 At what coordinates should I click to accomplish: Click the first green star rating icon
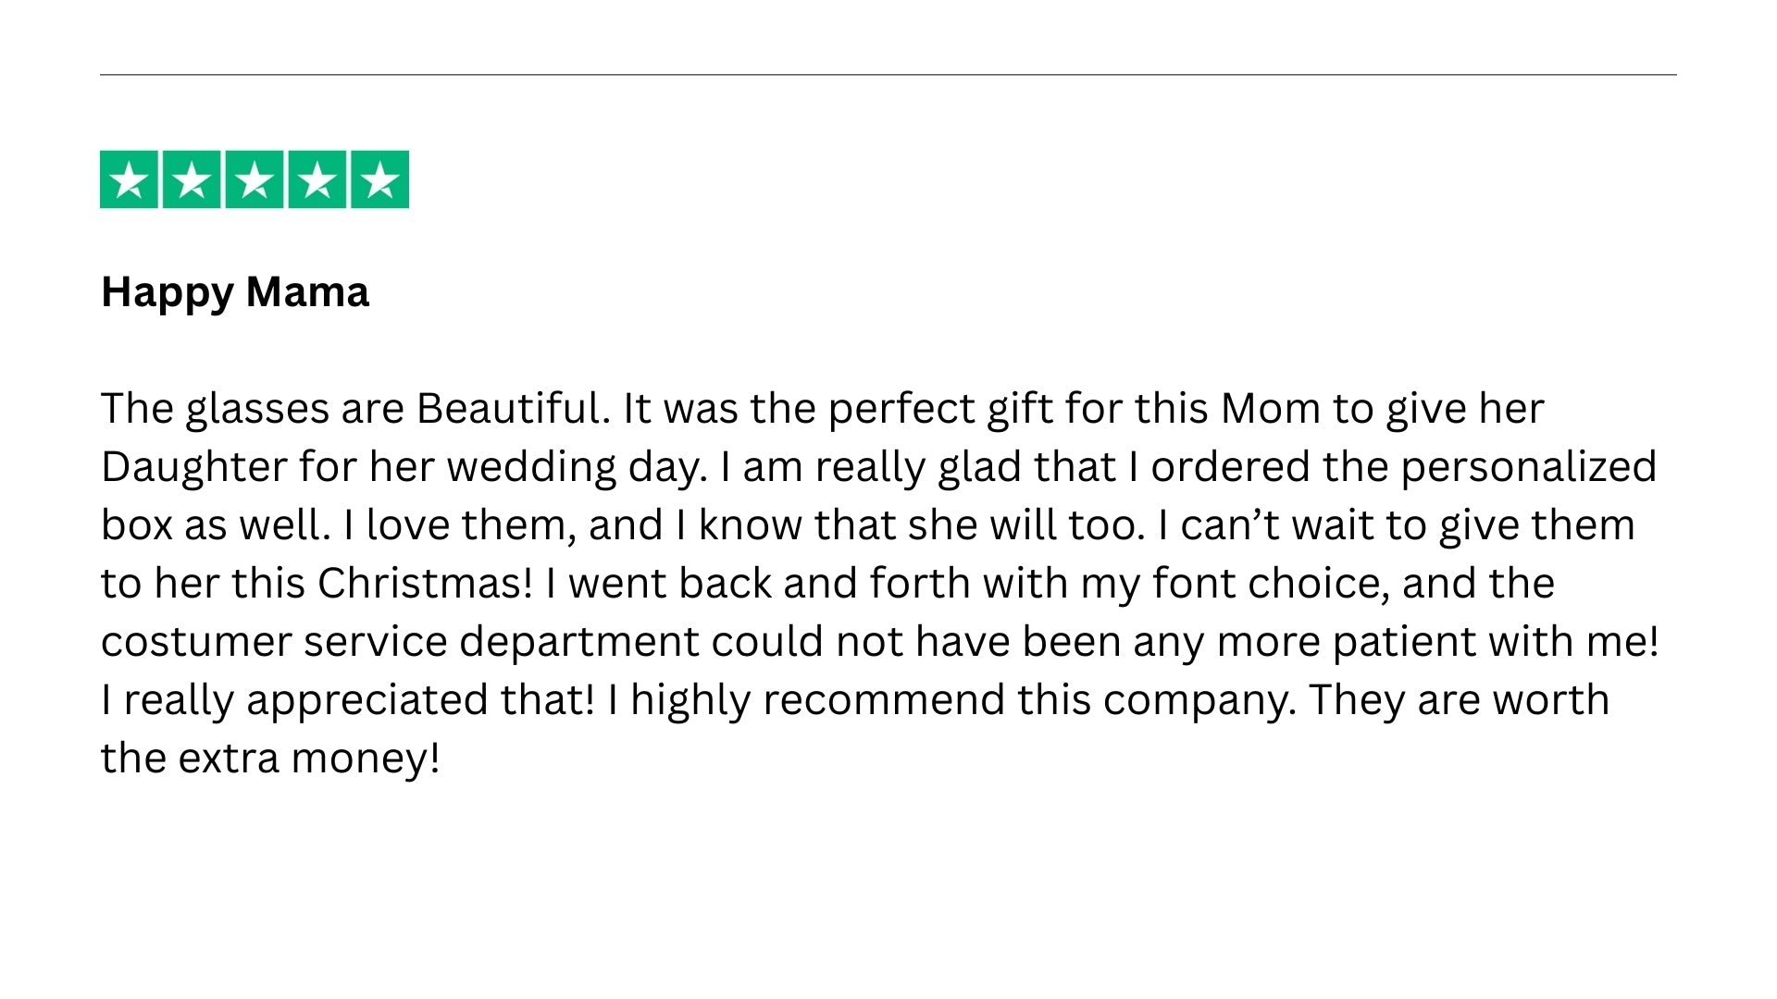(129, 179)
